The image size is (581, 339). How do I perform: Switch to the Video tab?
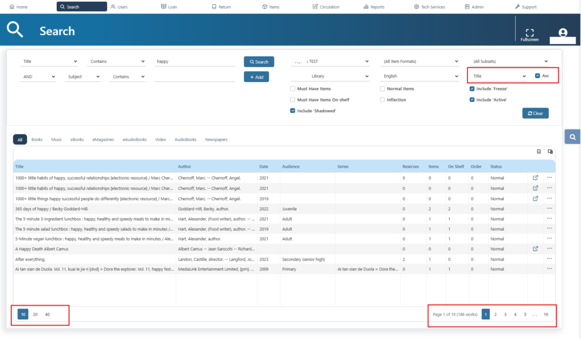pyautogui.click(x=161, y=139)
